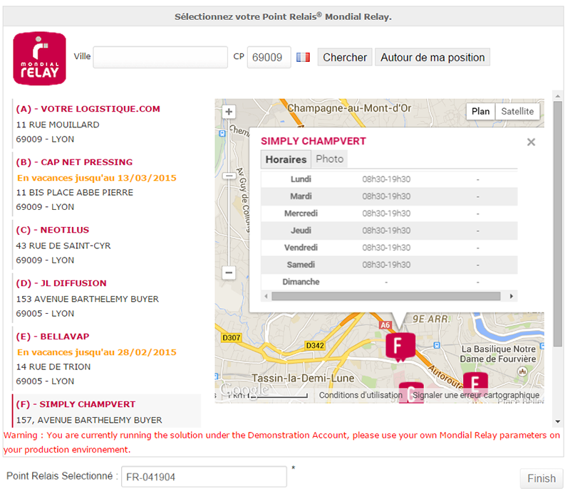Click the Mardi opening hours row
Viewport: 570px width, 496px height.
point(389,196)
